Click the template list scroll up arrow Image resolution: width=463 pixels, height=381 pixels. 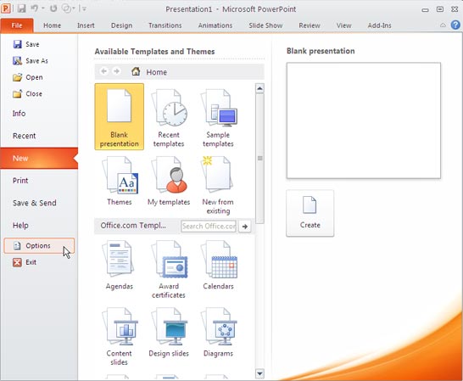point(259,88)
